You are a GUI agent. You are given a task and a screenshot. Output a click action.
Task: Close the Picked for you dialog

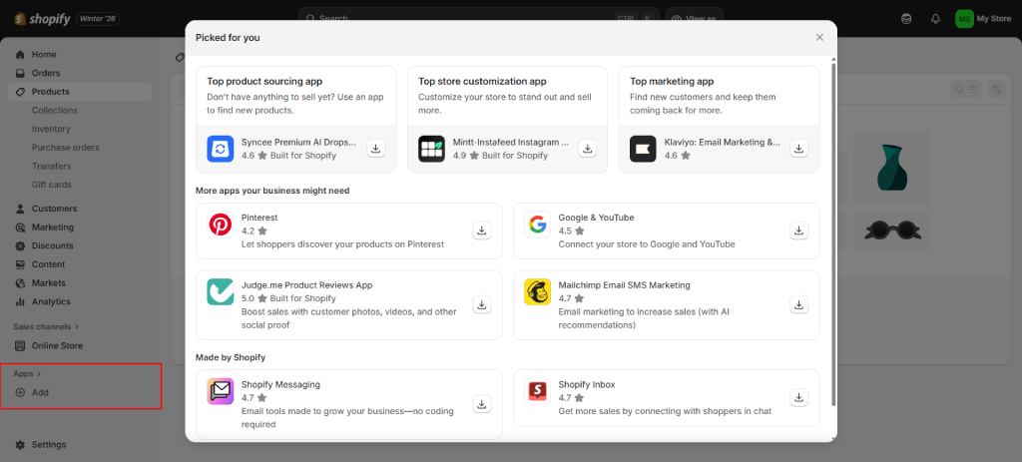click(820, 37)
